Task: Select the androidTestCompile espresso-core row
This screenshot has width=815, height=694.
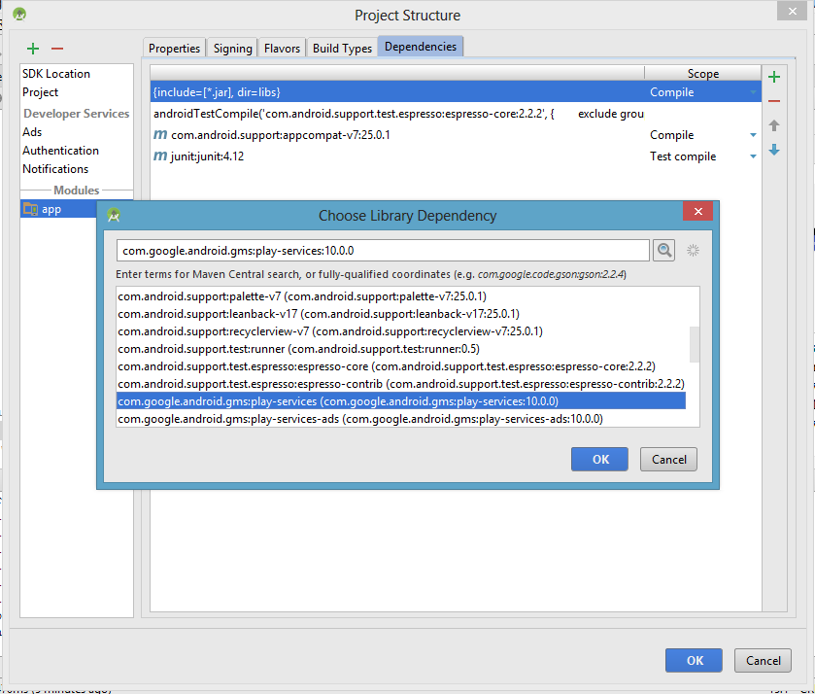Action: click(456, 114)
